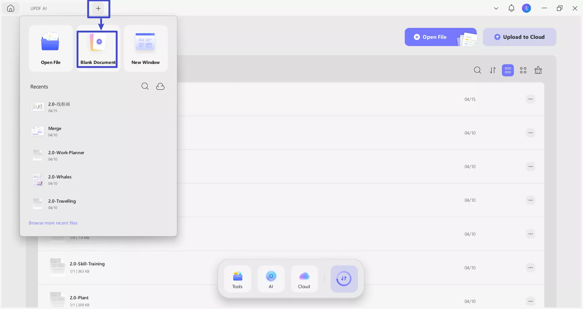
Task: Click Browse more recent files
Action: point(53,223)
